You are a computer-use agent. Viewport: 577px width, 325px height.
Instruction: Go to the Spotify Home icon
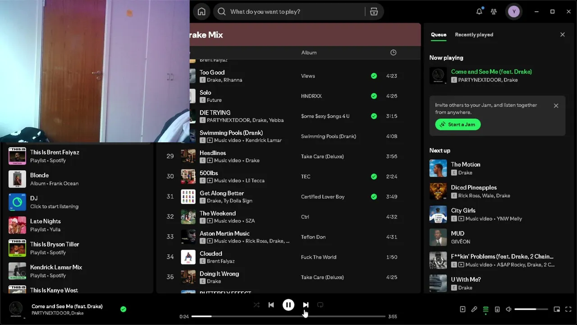coord(201,12)
